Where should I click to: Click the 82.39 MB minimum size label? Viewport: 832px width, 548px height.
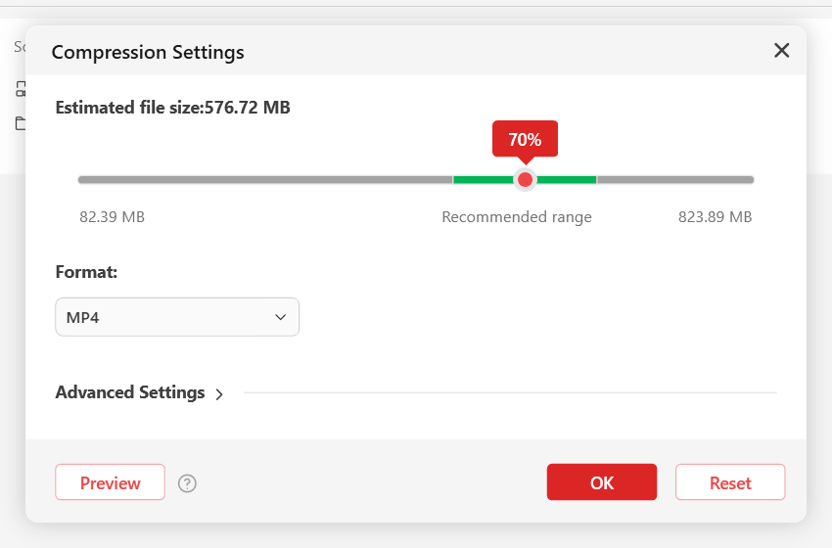(x=112, y=217)
